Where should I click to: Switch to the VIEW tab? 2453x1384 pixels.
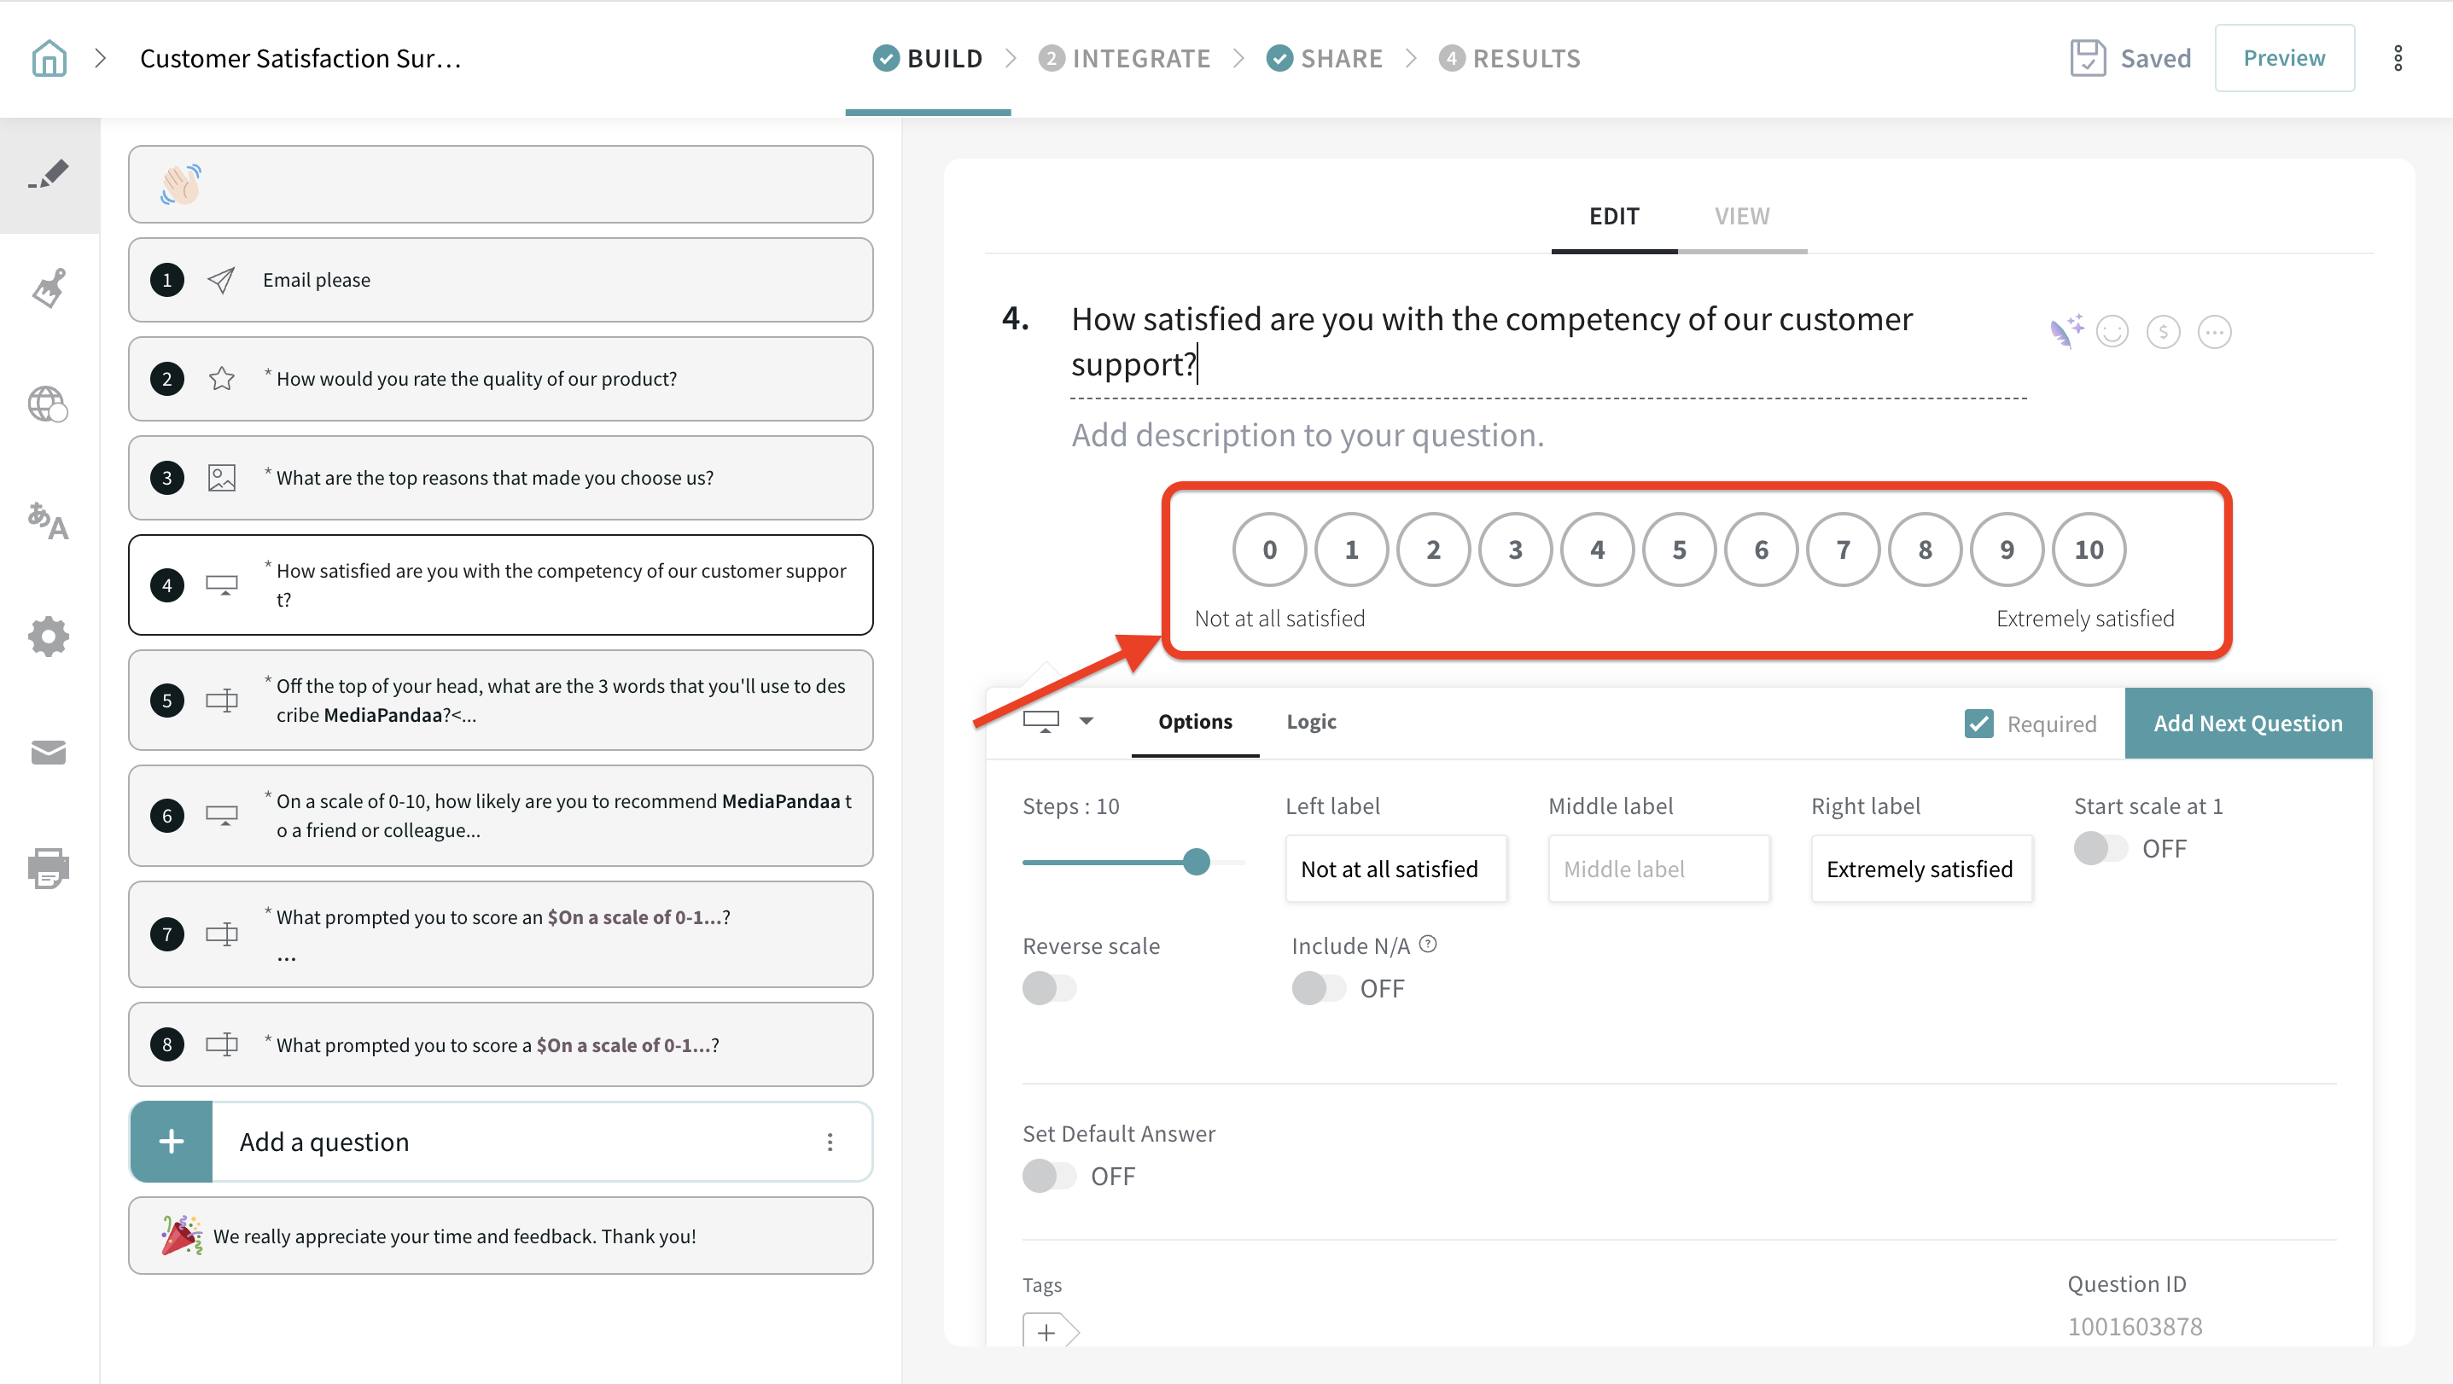coord(1742,216)
